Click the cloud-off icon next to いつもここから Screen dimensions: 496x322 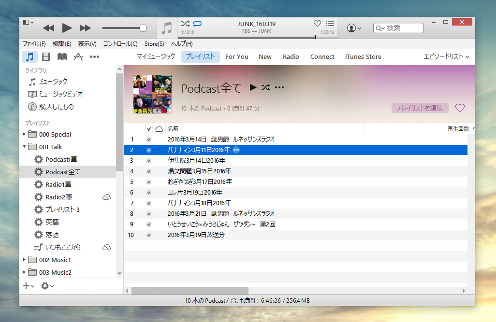(107, 248)
